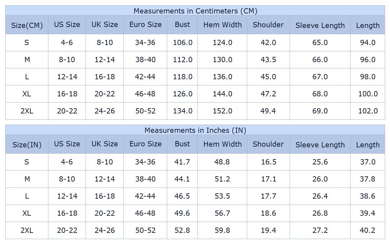Select the Length value 102.0 cell
Image resolution: width=390 pixels, height=246 pixels.
click(368, 111)
